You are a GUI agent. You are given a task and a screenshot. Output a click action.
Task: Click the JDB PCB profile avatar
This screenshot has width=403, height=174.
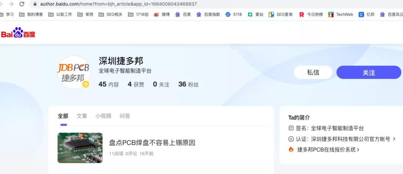click(x=74, y=72)
